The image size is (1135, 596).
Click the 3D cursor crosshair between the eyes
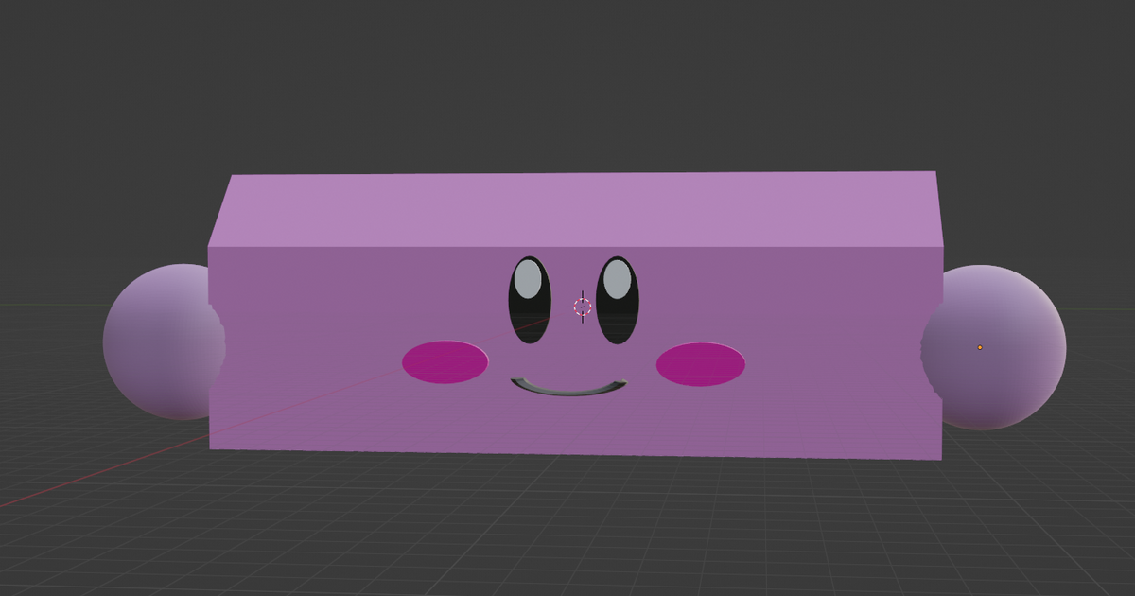(x=582, y=306)
